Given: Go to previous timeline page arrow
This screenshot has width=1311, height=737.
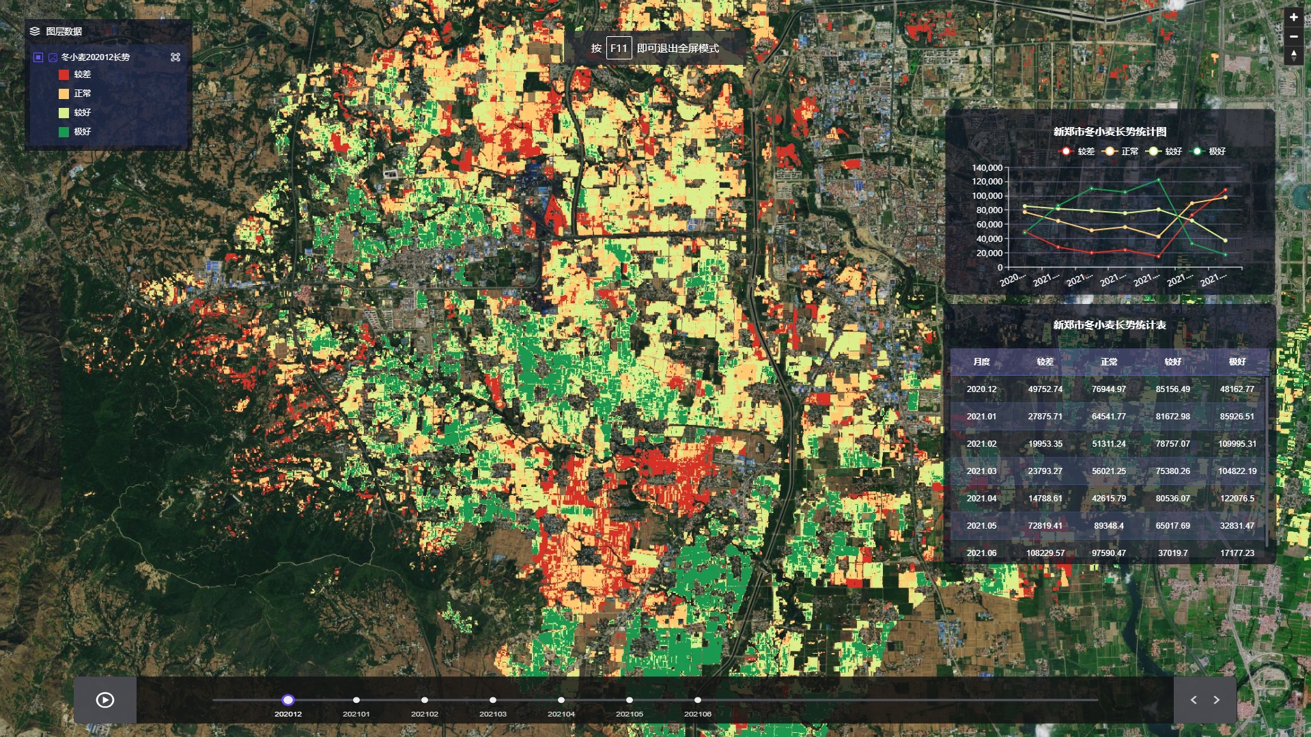Looking at the screenshot, I should [x=1194, y=699].
